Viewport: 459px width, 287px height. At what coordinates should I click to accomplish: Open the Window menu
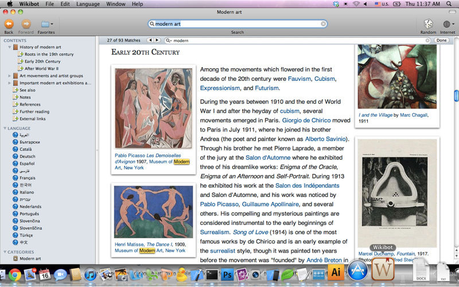[116, 4]
